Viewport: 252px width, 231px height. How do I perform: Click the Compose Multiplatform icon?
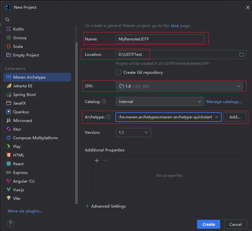tap(9, 138)
